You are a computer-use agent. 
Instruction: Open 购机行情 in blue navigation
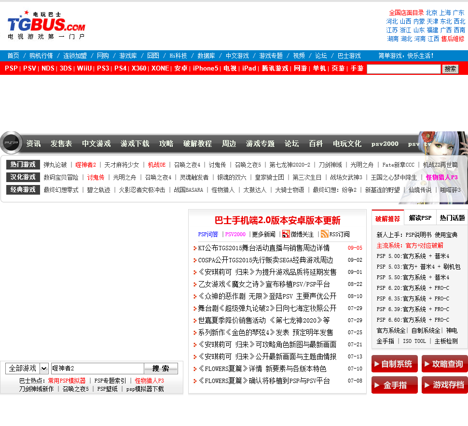tap(41, 56)
